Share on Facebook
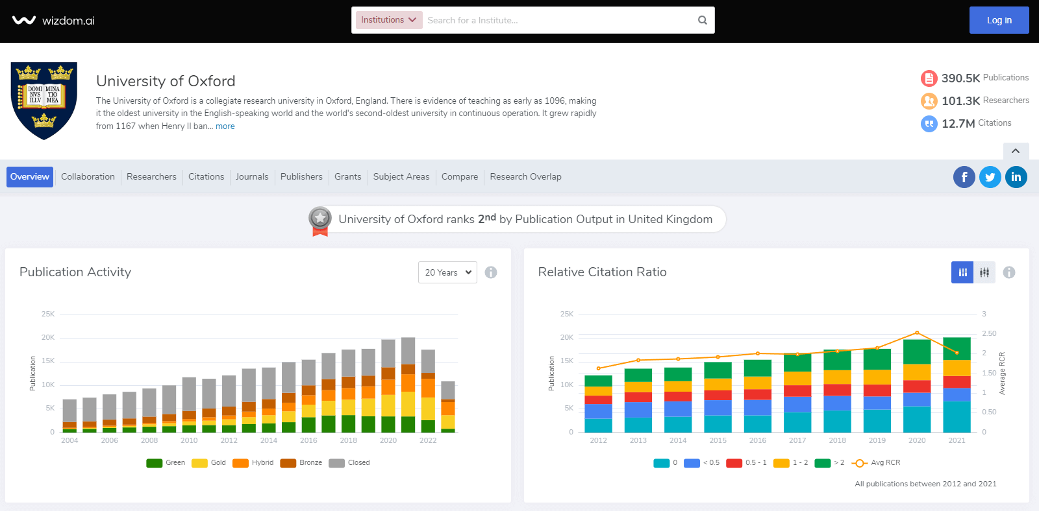 pyautogui.click(x=964, y=177)
